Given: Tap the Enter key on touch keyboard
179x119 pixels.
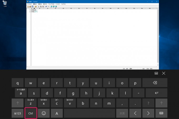Looking at the screenshot, I should pyautogui.click(x=156, y=93).
